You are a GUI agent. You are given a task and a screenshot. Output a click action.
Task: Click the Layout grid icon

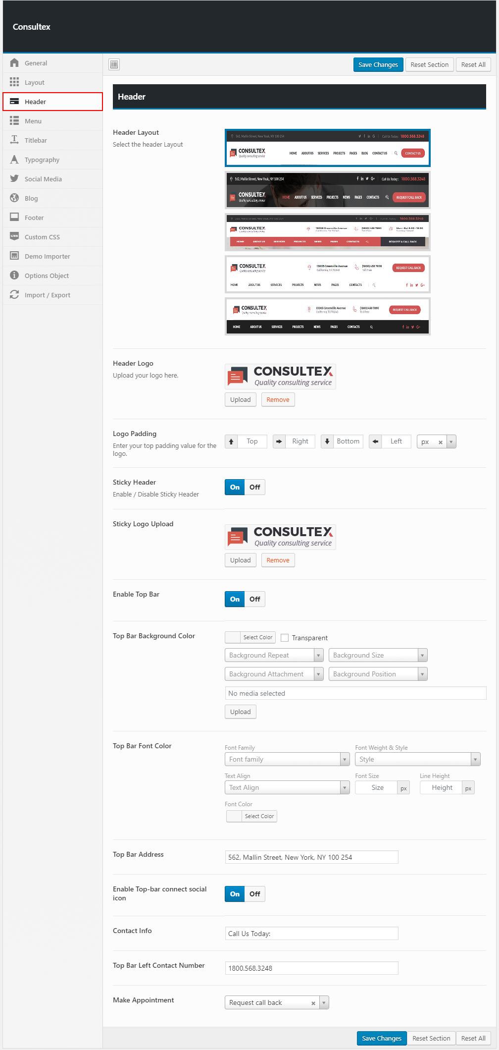(14, 82)
